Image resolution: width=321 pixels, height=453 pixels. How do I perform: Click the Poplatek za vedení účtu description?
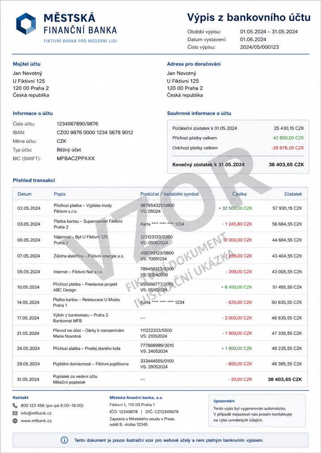pyautogui.click(x=75, y=379)
